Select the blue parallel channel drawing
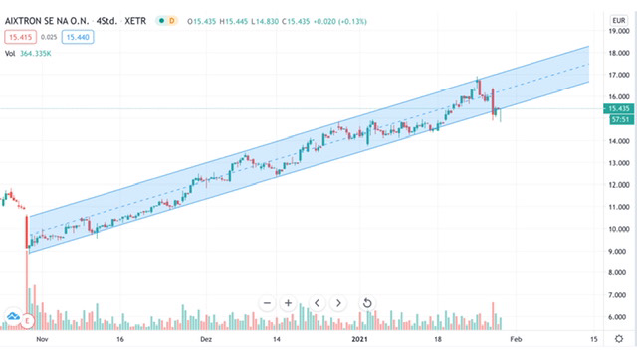The image size is (637, 358). [x=309, y=148]
